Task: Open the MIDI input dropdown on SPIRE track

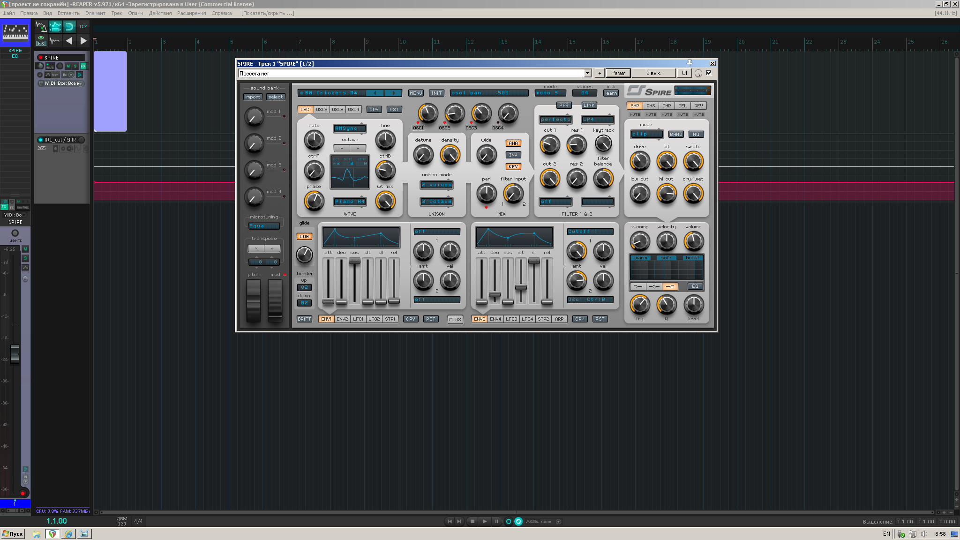Action: tap(61, 83)
